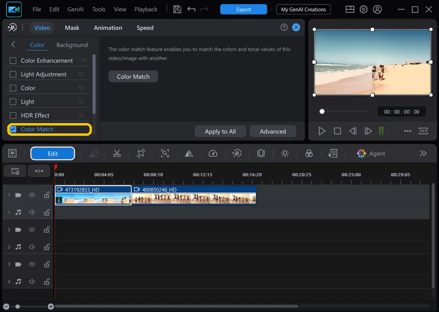This screenshot has width=439, height=312.
Task: Click the green preview quality bars icon
Action: click(381, 131)
